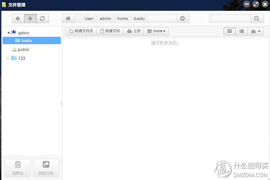The image size is (270, 180).
Task: Click the search magnifier button
Action: click(x=257, y=18)
